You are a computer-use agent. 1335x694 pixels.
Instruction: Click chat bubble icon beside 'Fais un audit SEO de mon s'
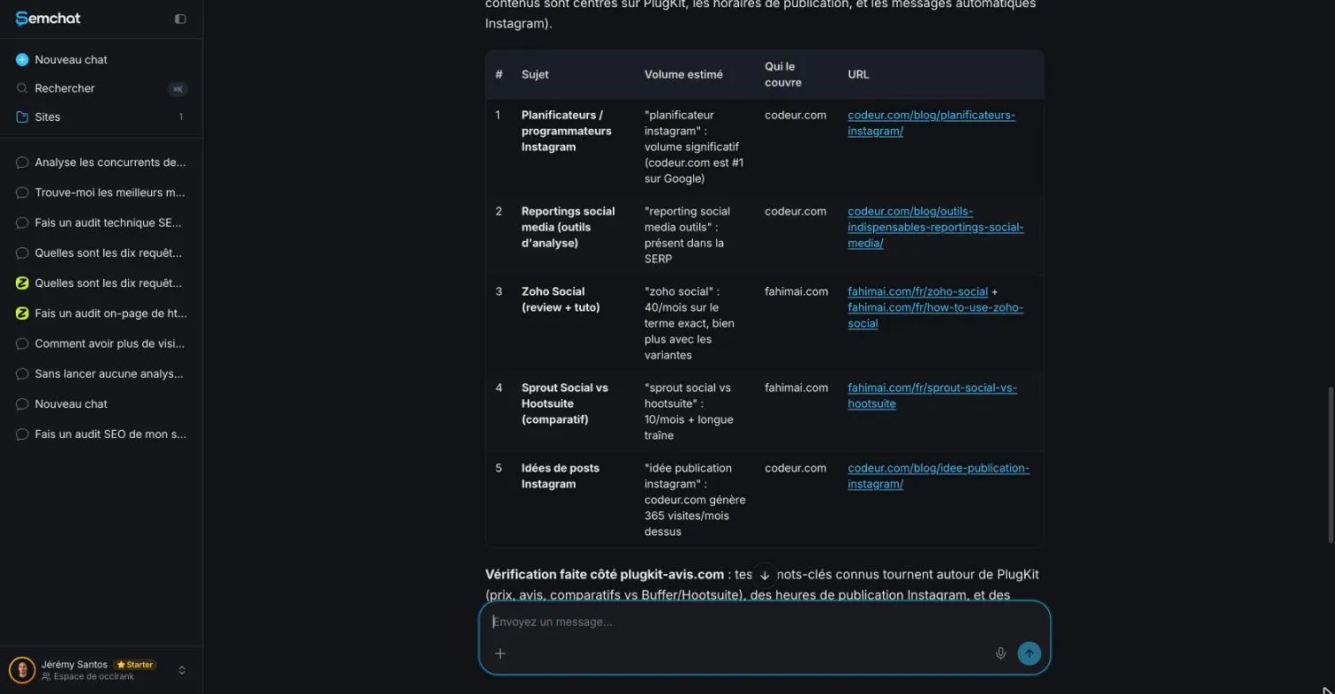(23, 434)
